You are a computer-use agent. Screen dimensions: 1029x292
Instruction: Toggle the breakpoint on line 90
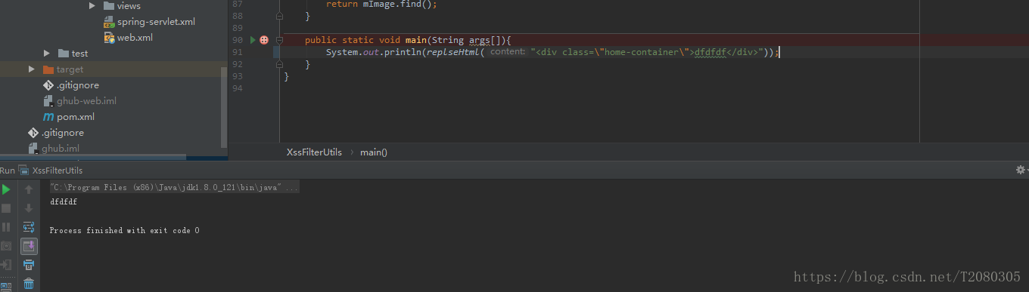tap(264, 40)
